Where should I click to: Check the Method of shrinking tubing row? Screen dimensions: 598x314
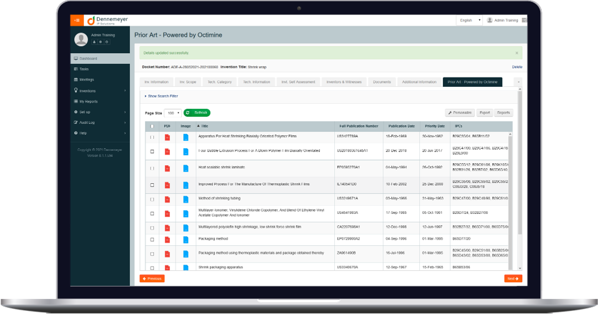click(152, 199)
